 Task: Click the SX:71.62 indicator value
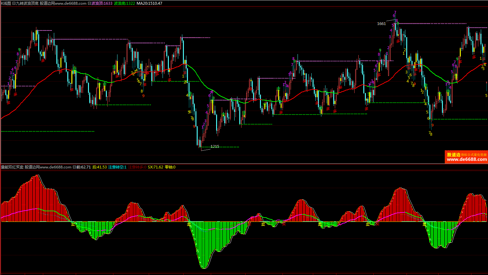click(156, 167)
